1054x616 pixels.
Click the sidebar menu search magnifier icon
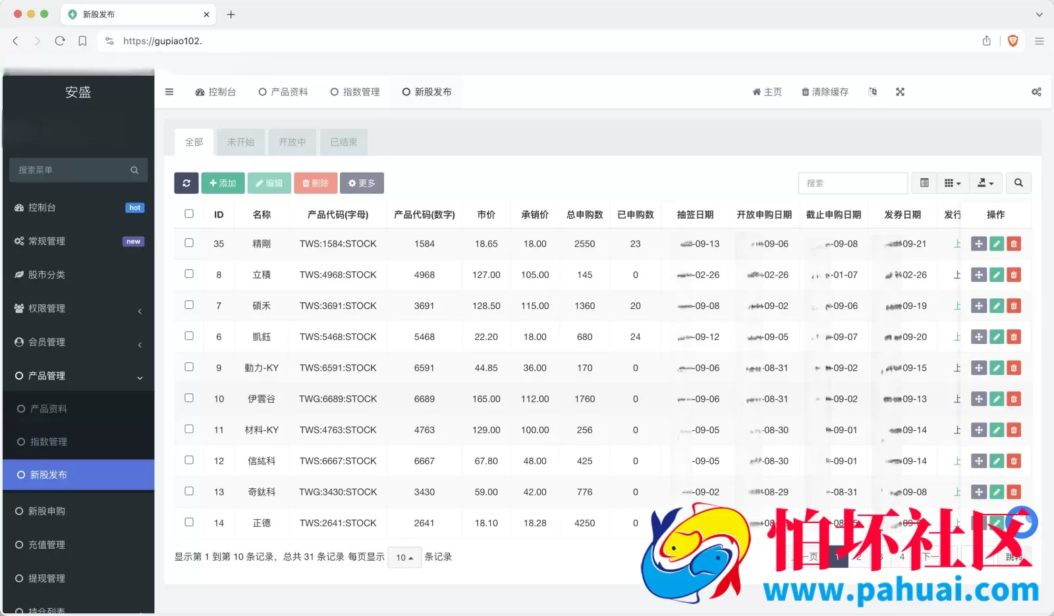tap(134, 170)
